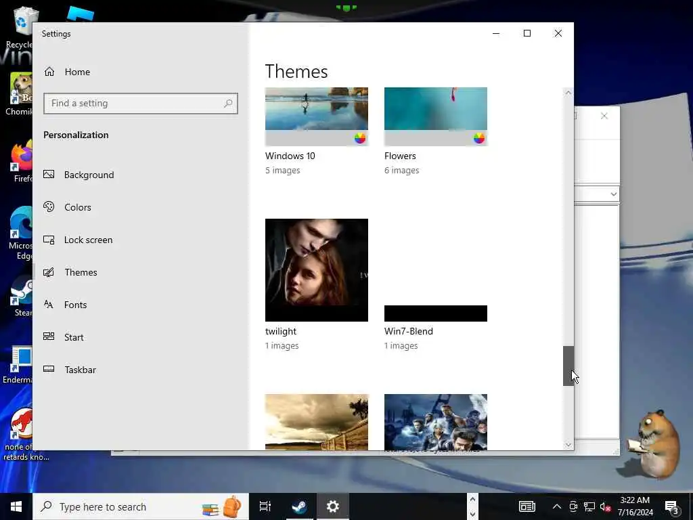This screenshot has height=520, width=693.
Task: Click the Taskbar icon in sidebar
Action: 49,369
